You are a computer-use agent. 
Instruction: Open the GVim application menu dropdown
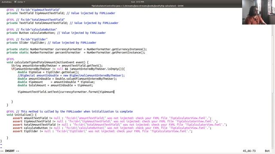pyautogui.click(x=20, y=2)
